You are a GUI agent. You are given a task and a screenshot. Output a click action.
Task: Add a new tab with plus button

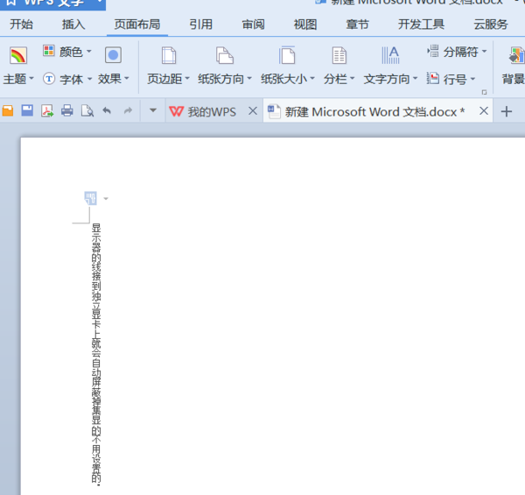(507, 111)
